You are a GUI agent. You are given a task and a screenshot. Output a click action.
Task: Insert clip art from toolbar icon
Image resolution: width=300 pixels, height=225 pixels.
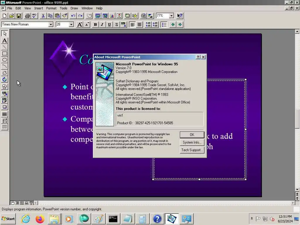click(119, 16)
